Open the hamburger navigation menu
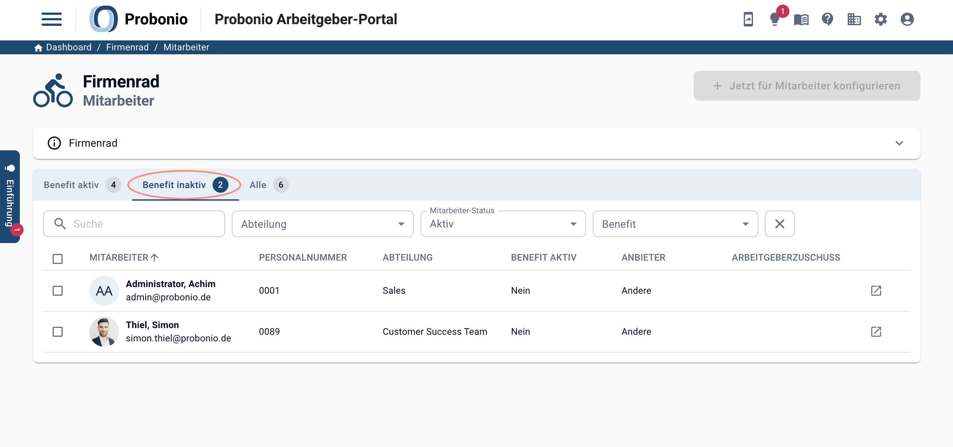953x447 pixels. click(x=51, y=19)
